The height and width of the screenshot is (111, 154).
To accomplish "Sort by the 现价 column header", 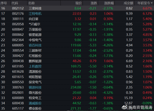I will 78,3.
